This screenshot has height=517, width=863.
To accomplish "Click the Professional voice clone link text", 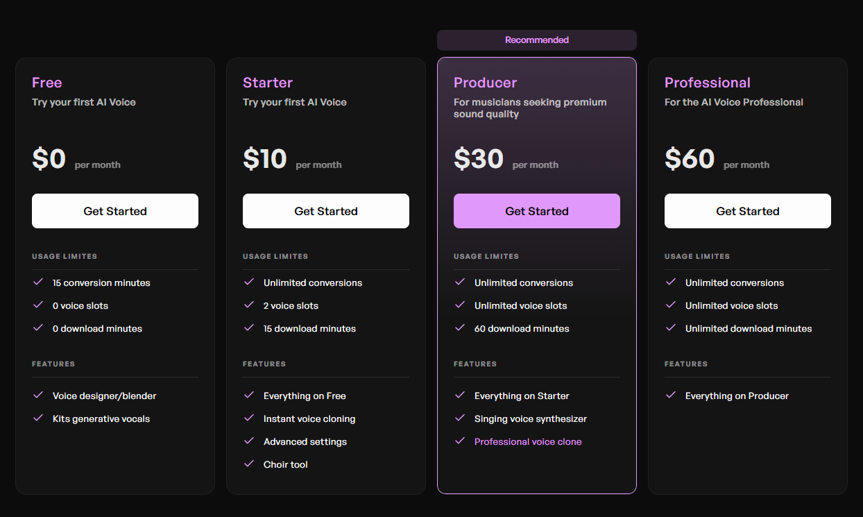I will coord(528,441).
